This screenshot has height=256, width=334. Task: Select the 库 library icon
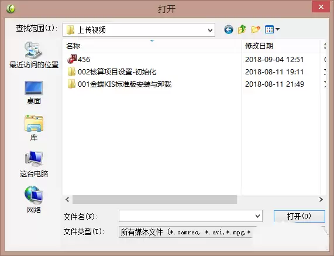click(x=34, y=128)
